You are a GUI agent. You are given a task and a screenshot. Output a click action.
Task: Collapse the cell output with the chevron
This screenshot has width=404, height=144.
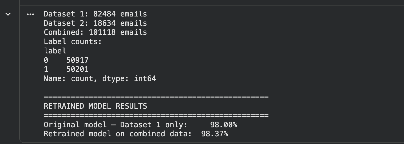pos(8,14)
